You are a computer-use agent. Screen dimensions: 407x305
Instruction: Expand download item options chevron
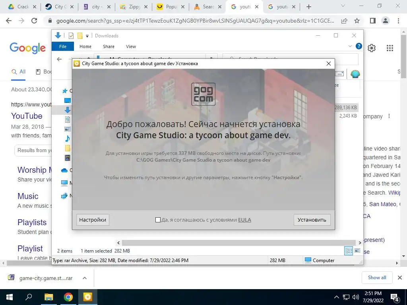(85, 278)
